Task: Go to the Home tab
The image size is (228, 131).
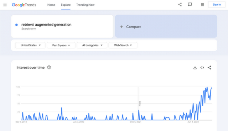Action: [x=51, y=5]
